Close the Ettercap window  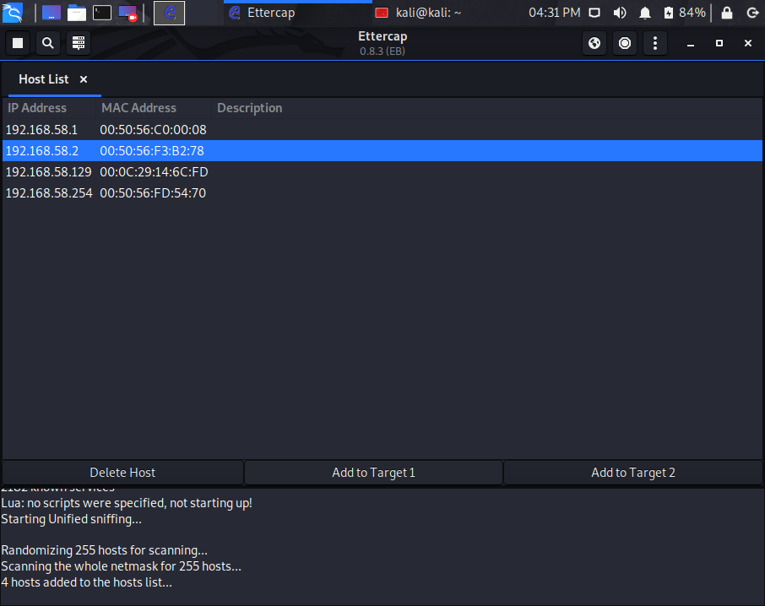click(x=748, y=43)
